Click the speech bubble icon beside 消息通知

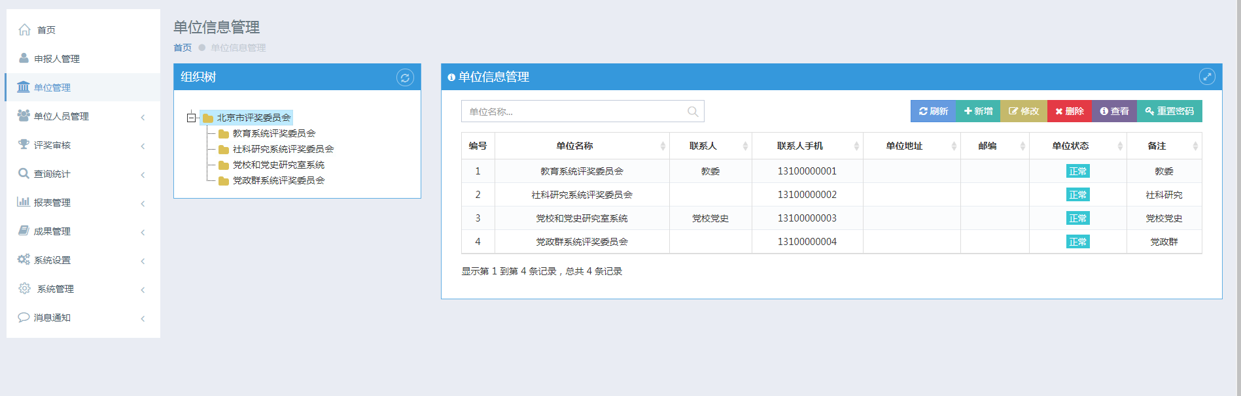click(x=24, y=317)
